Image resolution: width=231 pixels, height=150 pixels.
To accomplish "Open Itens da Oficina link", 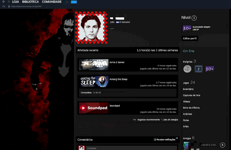I will pyautogui.click(x=191, y=108).
